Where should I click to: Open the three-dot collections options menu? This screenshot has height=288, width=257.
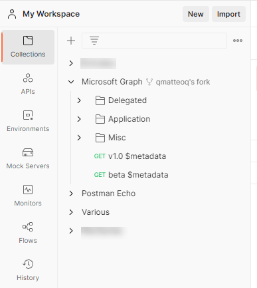(x=238, y=41)
